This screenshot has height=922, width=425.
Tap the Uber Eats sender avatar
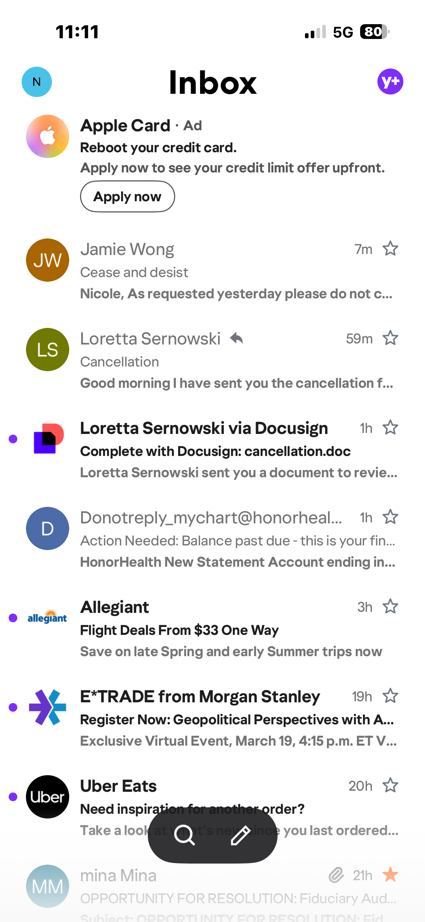coord(48,796)
